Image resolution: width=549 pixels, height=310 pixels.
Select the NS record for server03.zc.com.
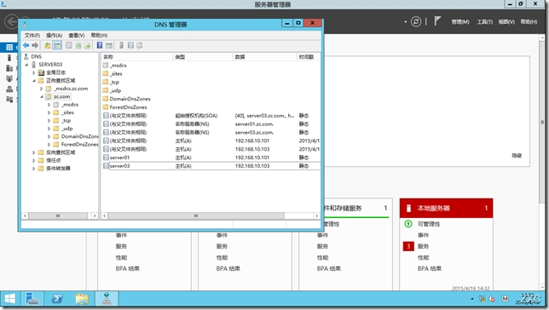(211, 132)
